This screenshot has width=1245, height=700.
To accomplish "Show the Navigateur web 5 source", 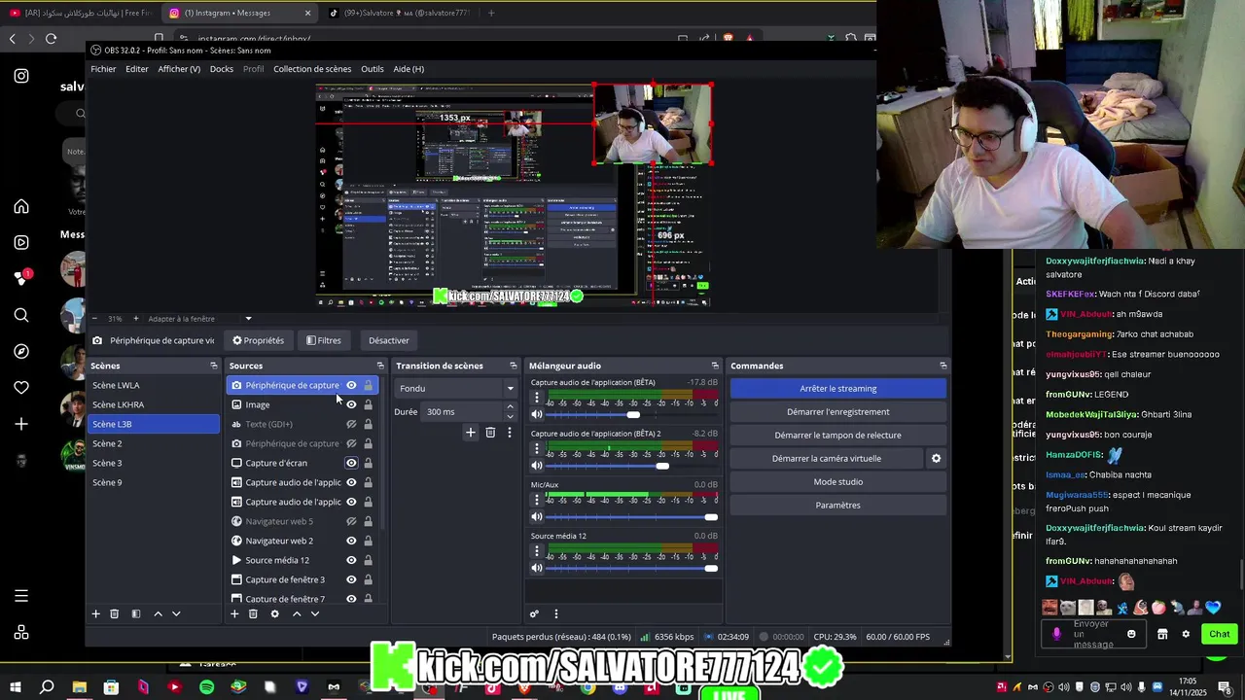I will [x=351, y=521].
